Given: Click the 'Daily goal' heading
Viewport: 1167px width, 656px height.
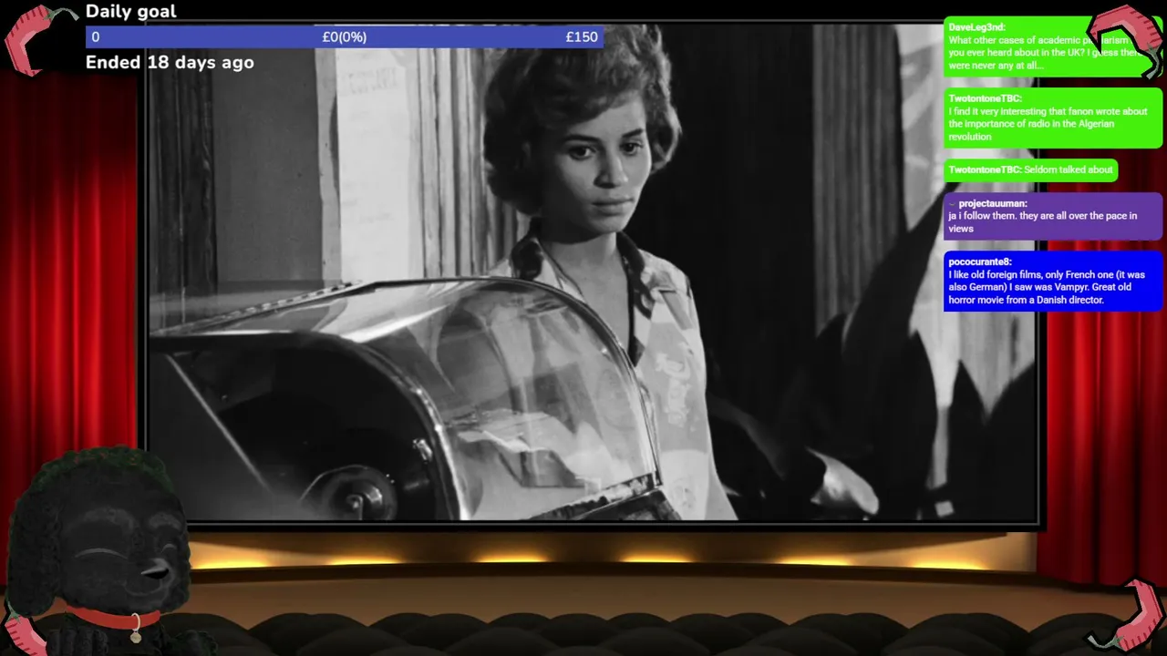Looking at the screenshot, I should click(130, 12).
